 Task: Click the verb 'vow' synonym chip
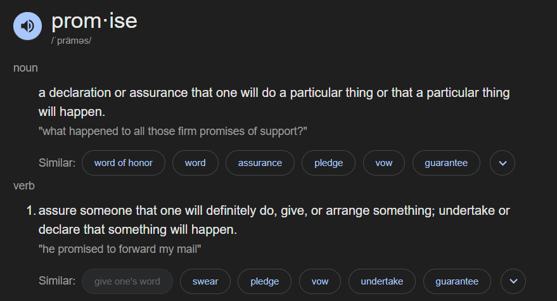pyautogui.click(x=320, y=281)
